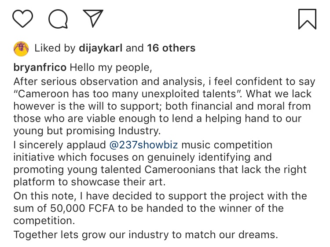330x247 pixels.
Task: Tap the heart icon to like the post
Action: click(22, 18)
